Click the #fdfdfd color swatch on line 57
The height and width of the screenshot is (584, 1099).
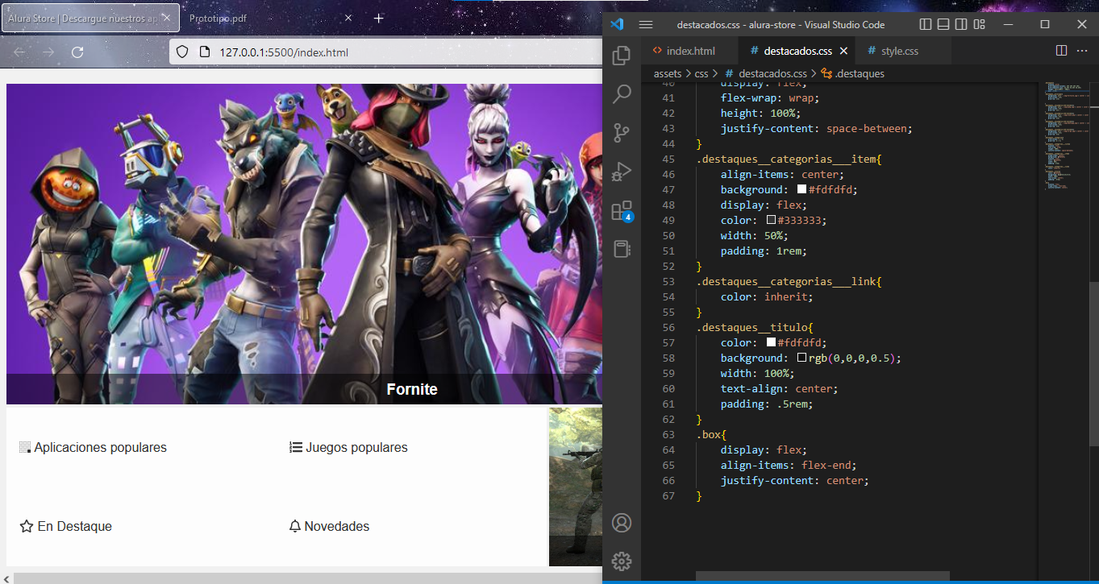[771, 342]
